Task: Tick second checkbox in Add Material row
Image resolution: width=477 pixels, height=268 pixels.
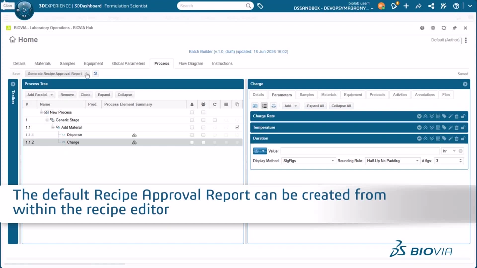Action: point(203,128)
